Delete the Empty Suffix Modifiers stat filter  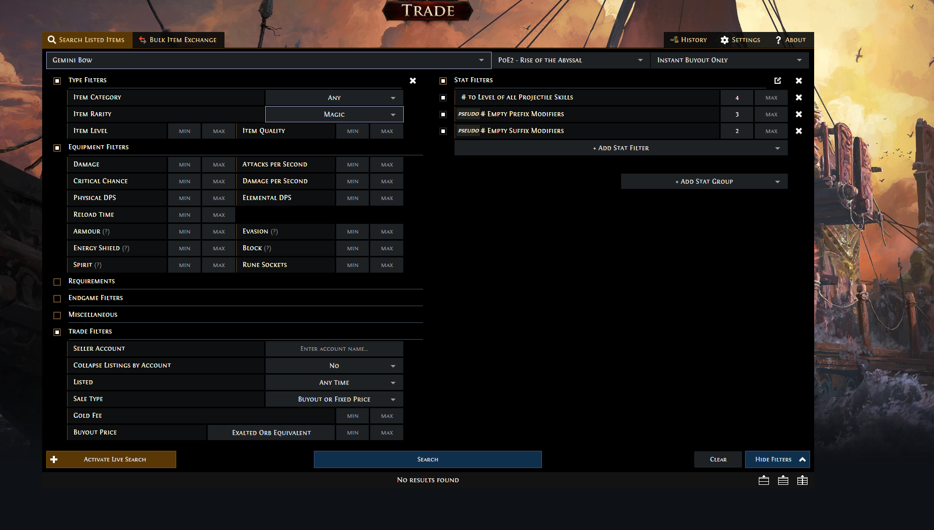pyautogui.click(x=799, y=131)
